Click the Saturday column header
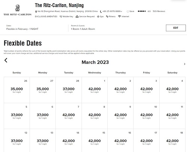This screenshot has width=187, height=152. 172,73
